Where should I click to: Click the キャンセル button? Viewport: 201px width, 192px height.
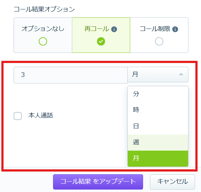tap(172, 182)
